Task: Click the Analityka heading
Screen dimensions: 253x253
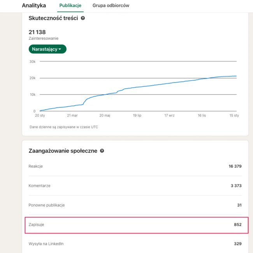Action: point(34,5)
